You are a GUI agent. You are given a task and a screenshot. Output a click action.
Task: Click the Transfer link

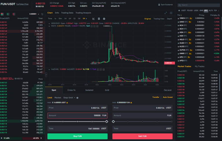click(156, 97)
